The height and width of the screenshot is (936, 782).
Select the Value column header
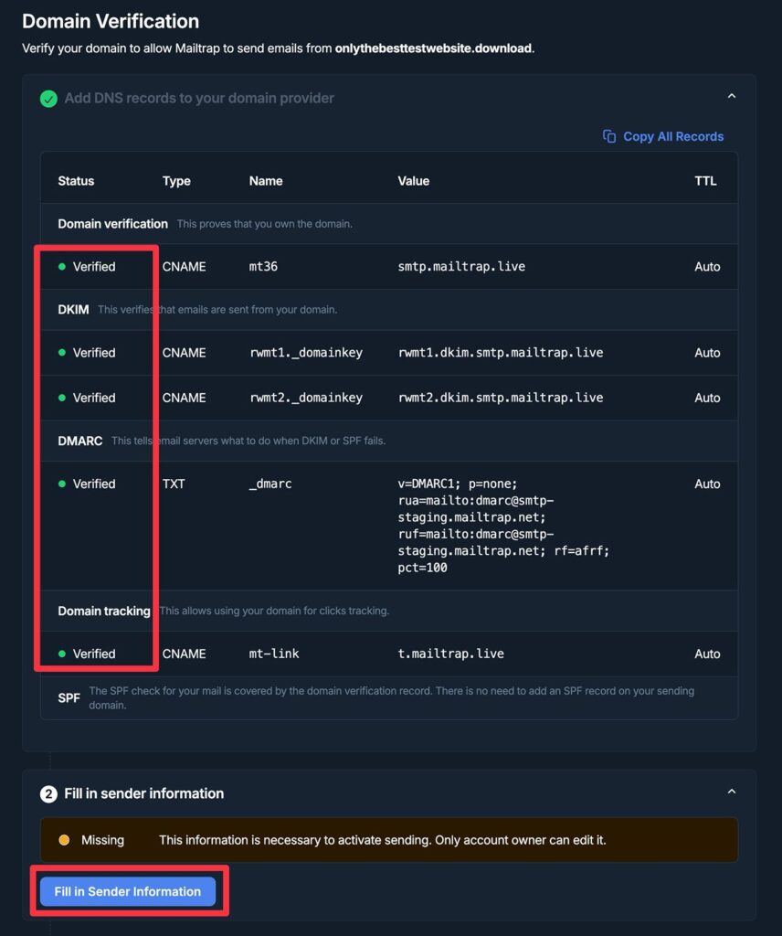(413, 181)
